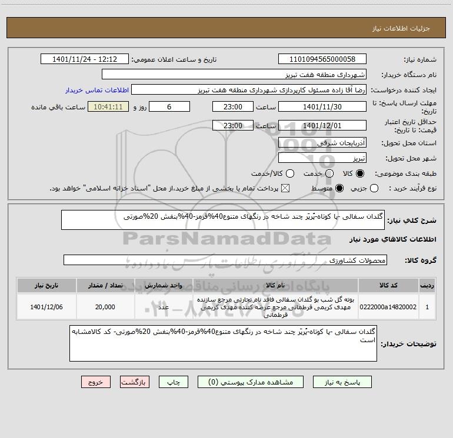
Task: Click the نوع فرآیند خرید label
Action: (x=413, y=188)
